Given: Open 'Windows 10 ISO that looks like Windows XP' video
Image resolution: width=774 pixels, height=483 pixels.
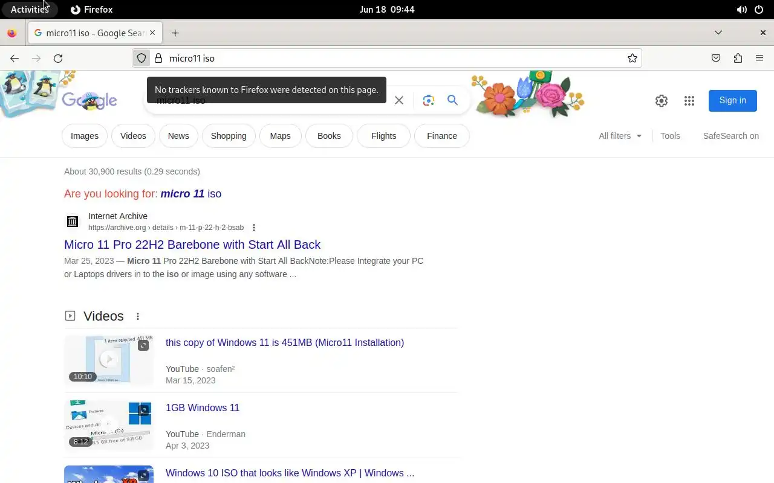Looking at the screenshot, I should click(x=290, y=473).
